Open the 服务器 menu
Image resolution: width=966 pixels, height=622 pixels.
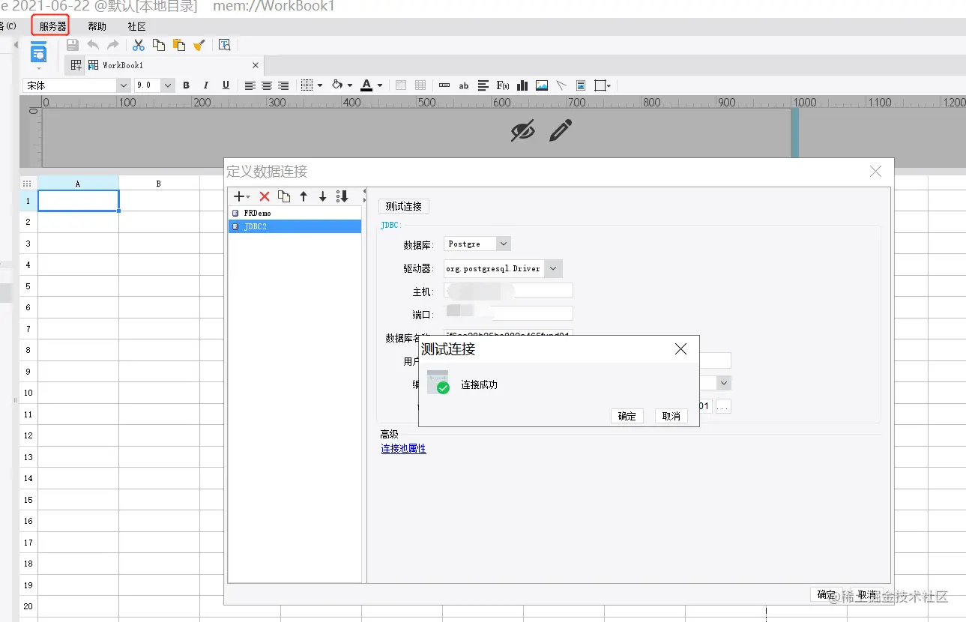click(x=51, y=26)
